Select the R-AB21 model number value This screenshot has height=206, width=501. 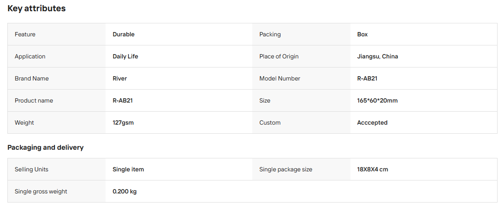[367, 78]
